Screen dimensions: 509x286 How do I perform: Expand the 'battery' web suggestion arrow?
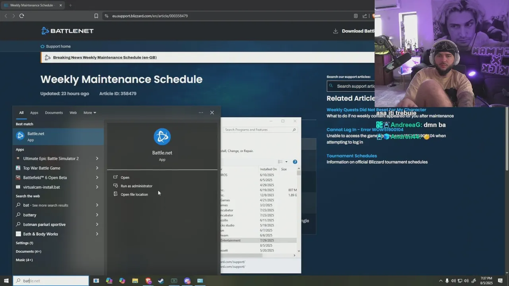pos(97,215)
